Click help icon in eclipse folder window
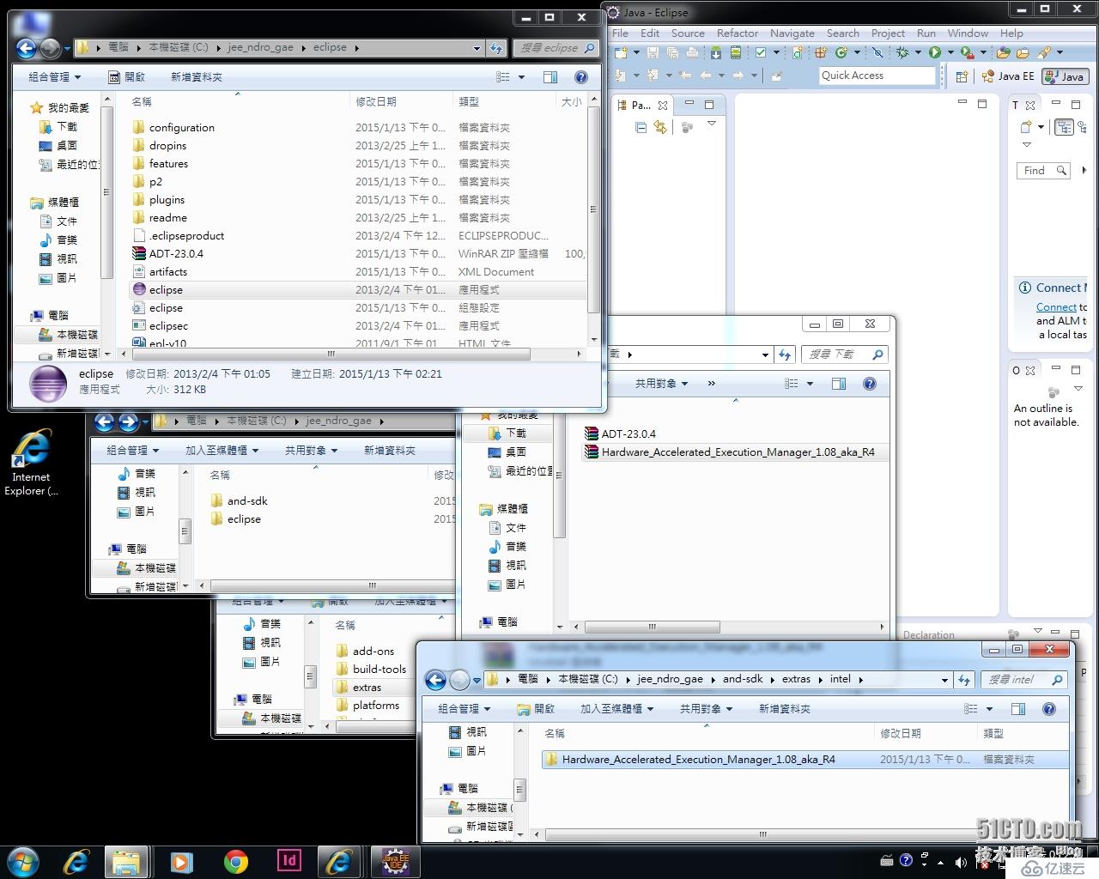 [581, 77]
